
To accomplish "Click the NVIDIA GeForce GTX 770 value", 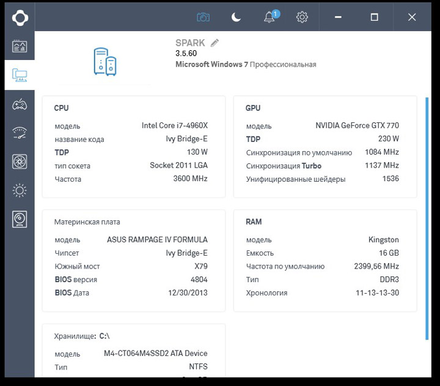I will [x=357, y=125].
